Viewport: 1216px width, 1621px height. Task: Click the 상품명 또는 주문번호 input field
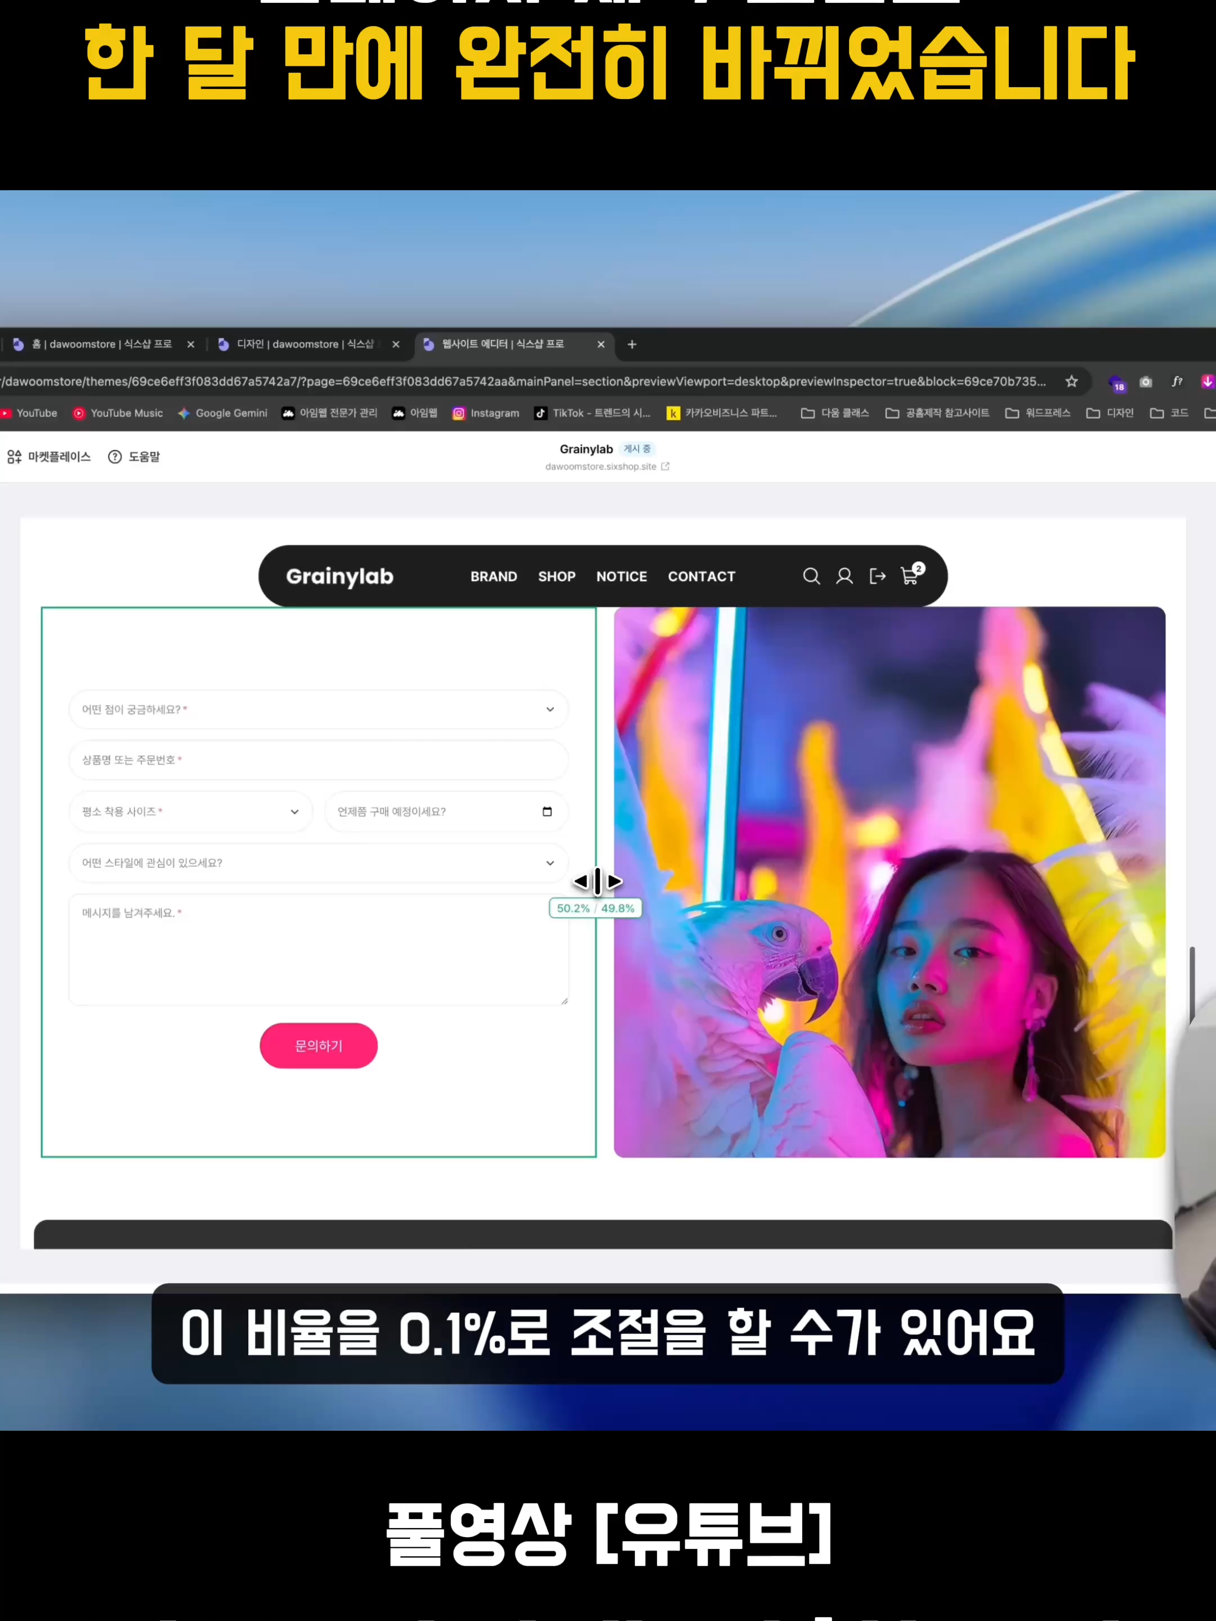318,760
